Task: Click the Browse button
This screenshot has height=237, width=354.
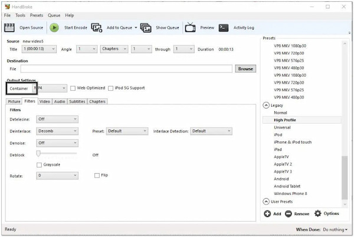Action: point(245,69)
